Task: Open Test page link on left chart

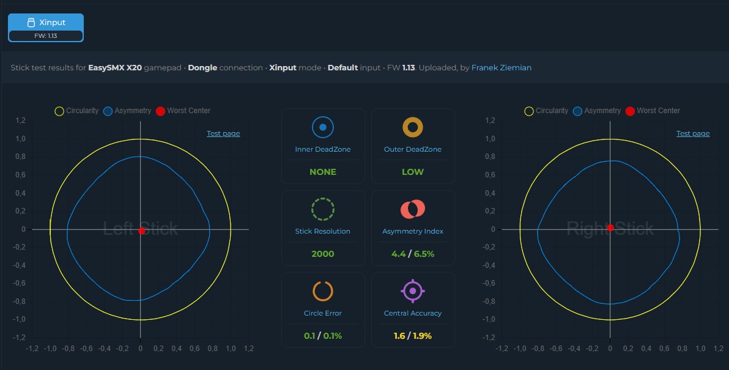Action: [x=223, y=133]
